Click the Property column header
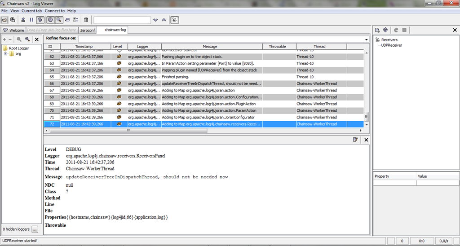 pos(394,176)
